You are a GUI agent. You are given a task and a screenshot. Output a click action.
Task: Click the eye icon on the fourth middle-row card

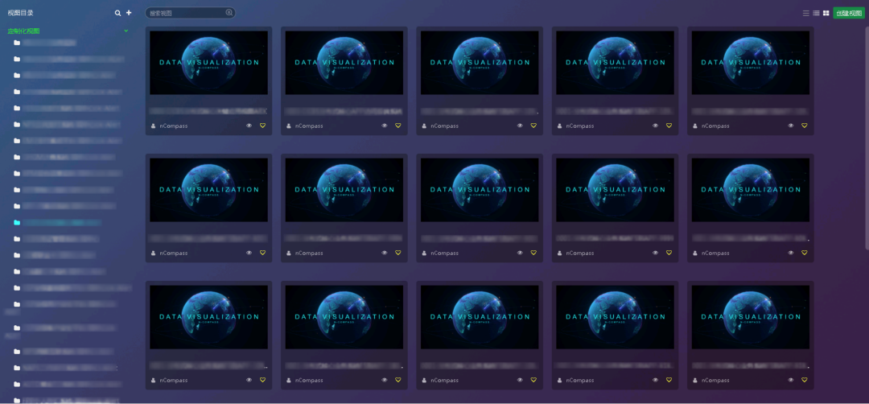point(656,253)
